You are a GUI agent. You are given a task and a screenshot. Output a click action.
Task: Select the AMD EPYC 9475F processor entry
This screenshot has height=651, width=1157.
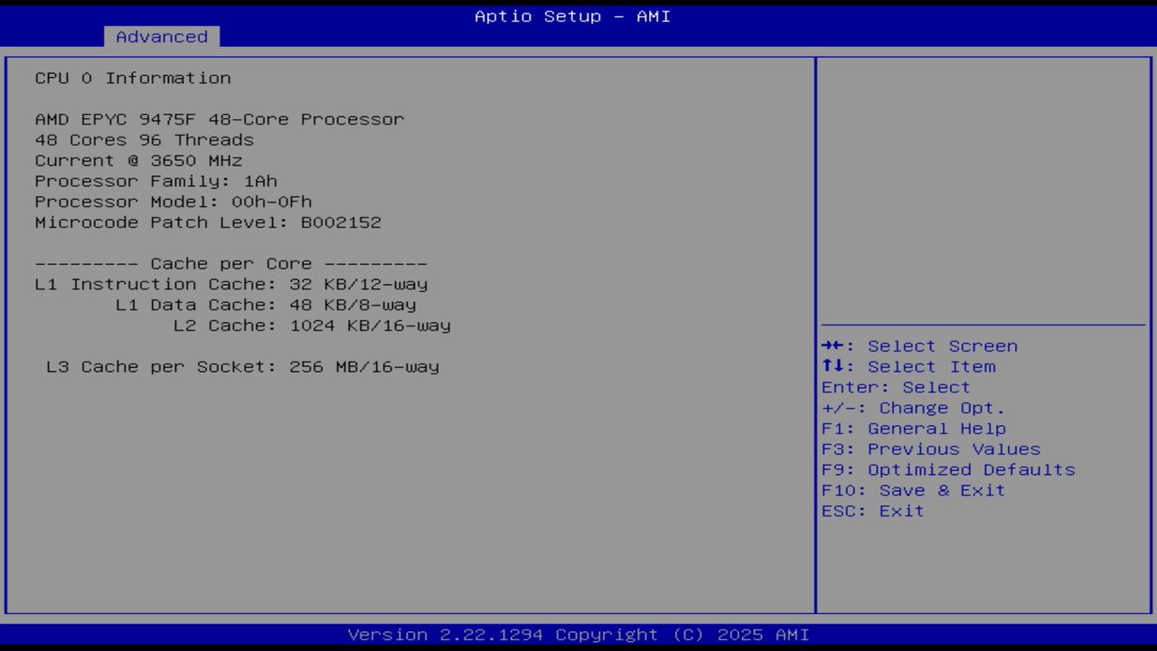[219, 118]
